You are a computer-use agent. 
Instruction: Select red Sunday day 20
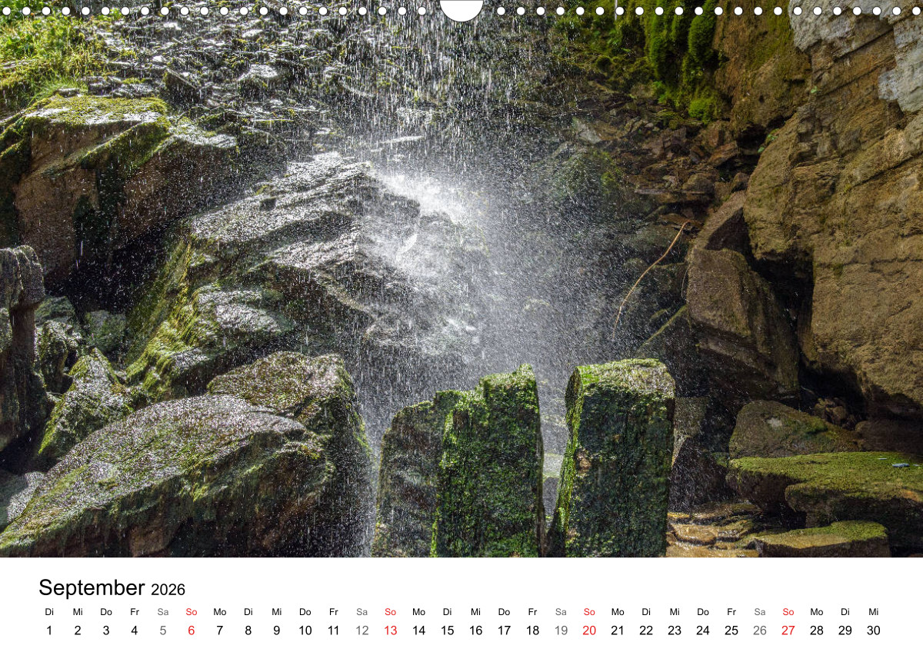tap(589, 630)
